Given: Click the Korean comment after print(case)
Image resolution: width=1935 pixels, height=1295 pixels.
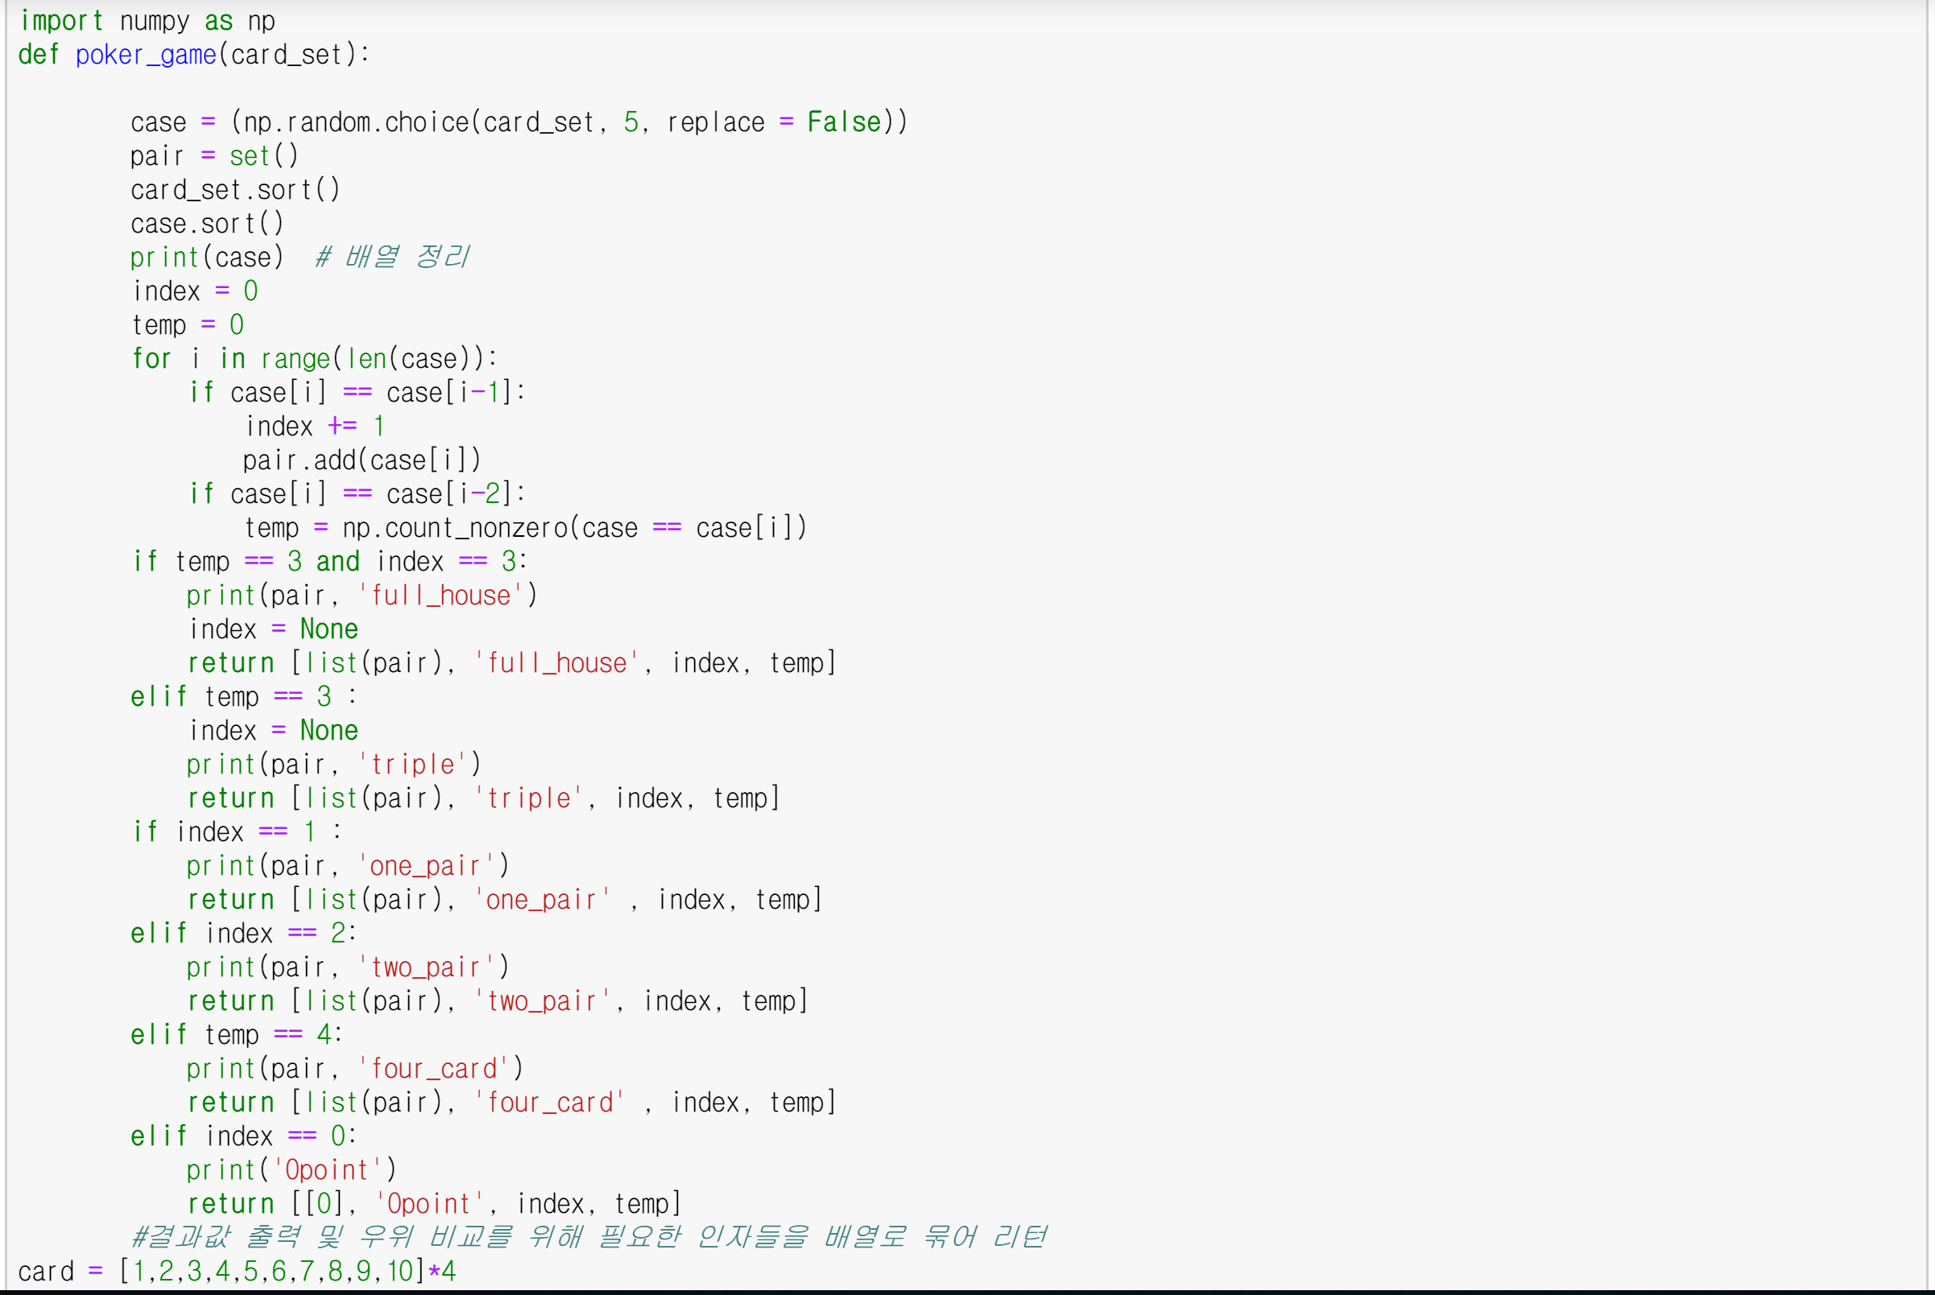Looking at the screenshot, I should click(392, 257).
